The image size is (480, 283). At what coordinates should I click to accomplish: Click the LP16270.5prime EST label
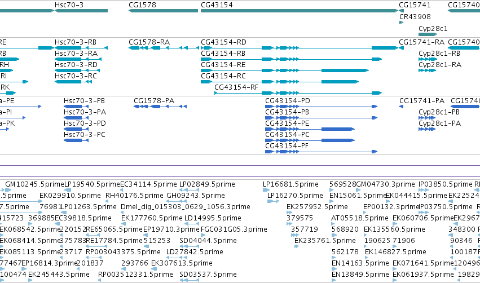point(295,196)
